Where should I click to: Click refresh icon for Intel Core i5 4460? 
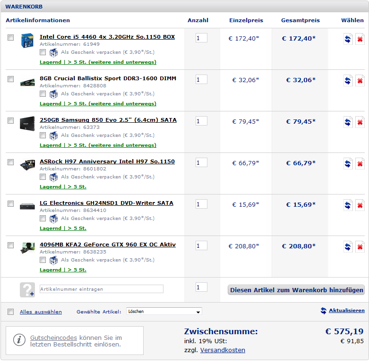(x=348, y=39)
